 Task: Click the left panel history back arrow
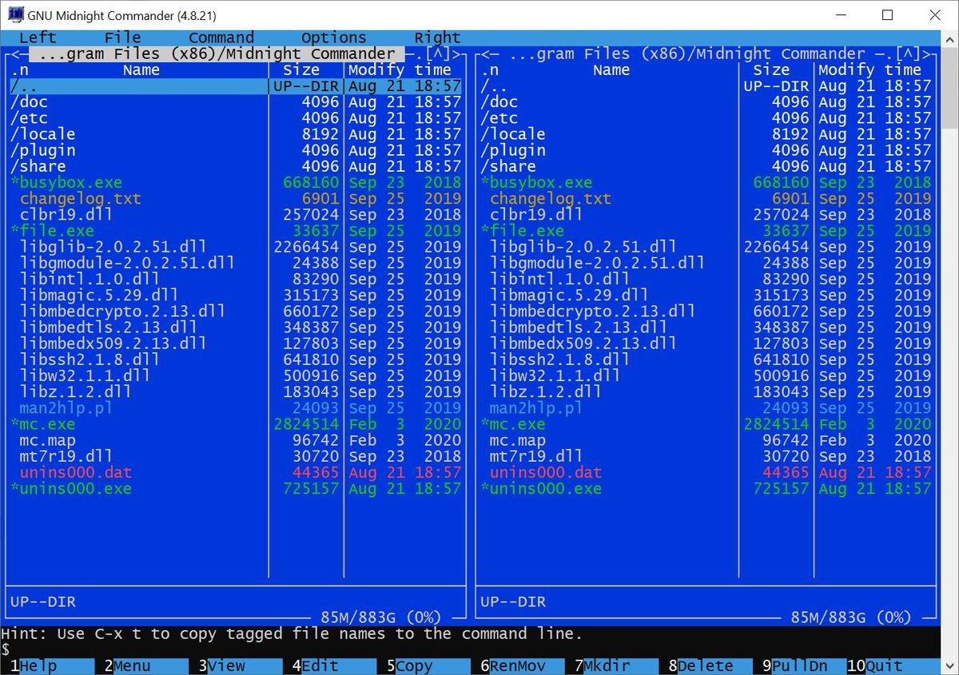pos(14,54)
